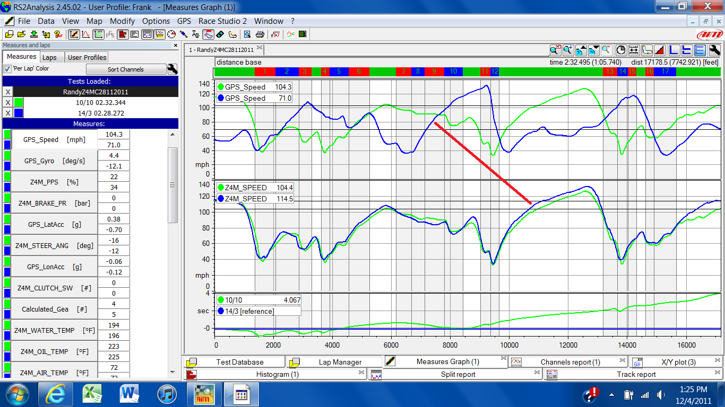725x407 pixels.
Task: Toggle the 'Per Lap' Color checkbox
Action: tap(7, 69)
